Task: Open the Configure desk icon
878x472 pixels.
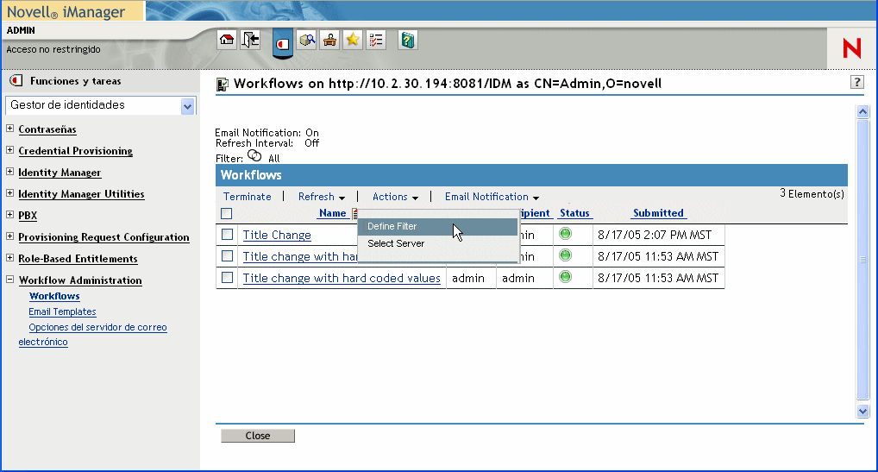Action: click(x=329, y=40)
